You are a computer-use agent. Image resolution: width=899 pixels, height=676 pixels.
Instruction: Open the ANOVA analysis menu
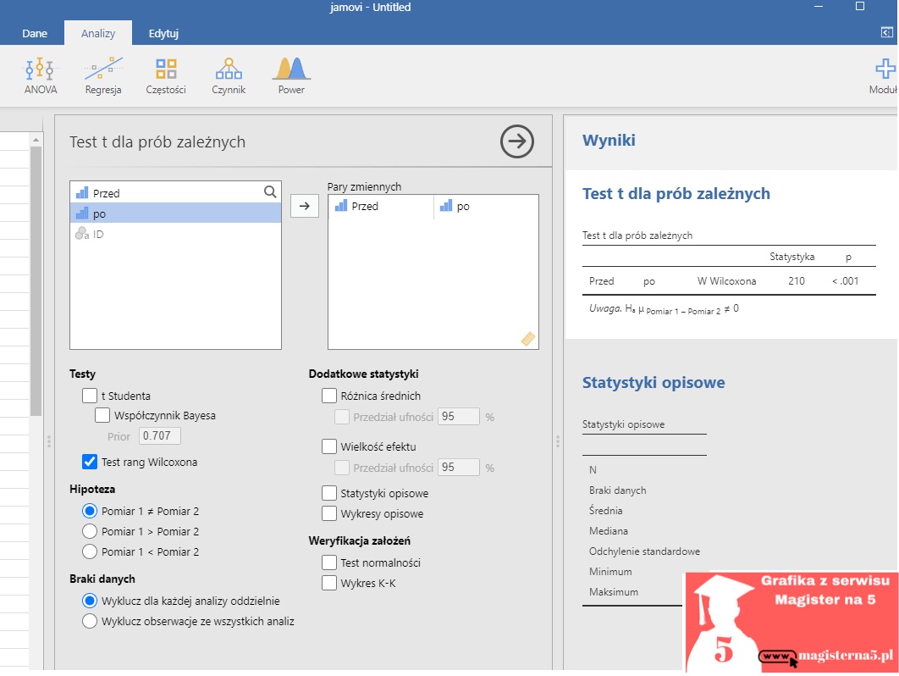(40, 75)
